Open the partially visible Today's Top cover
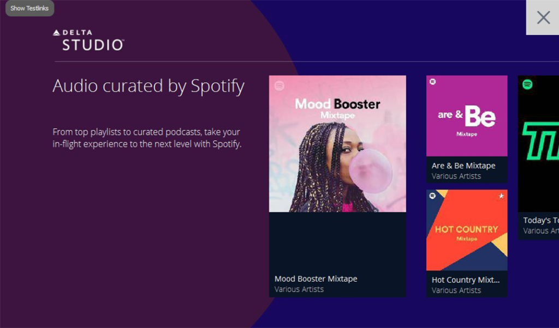 539,144
